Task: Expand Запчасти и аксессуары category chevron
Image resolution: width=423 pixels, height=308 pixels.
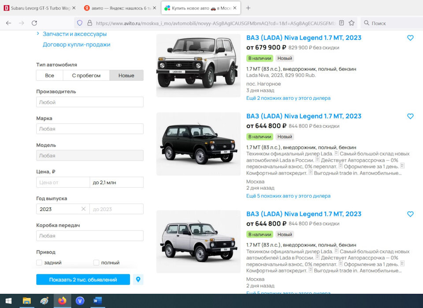Action: pyautogui.click(x=38, y=34)
